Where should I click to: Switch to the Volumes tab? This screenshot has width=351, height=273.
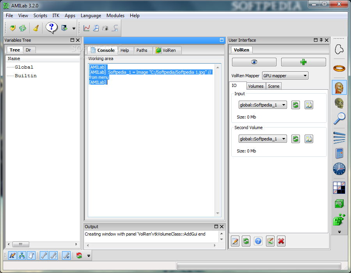(256, 86)
